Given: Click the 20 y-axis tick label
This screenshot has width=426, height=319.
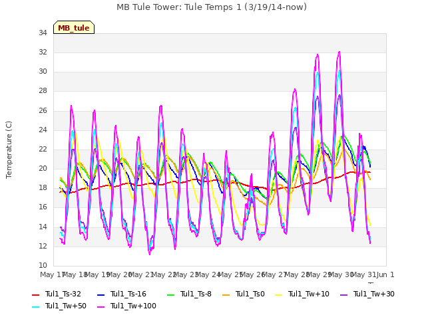Looking at the screenshot, I should 43,168.
